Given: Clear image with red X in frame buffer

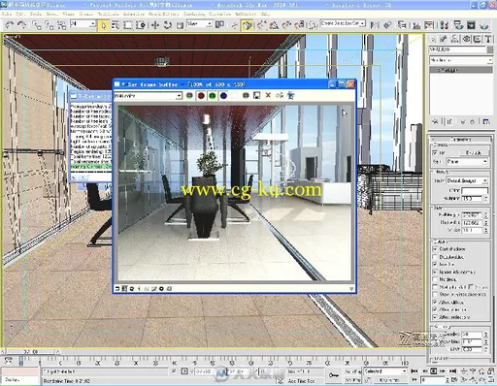Looking at the screenshot, I should pyautogui.click(x=268, y=95).
